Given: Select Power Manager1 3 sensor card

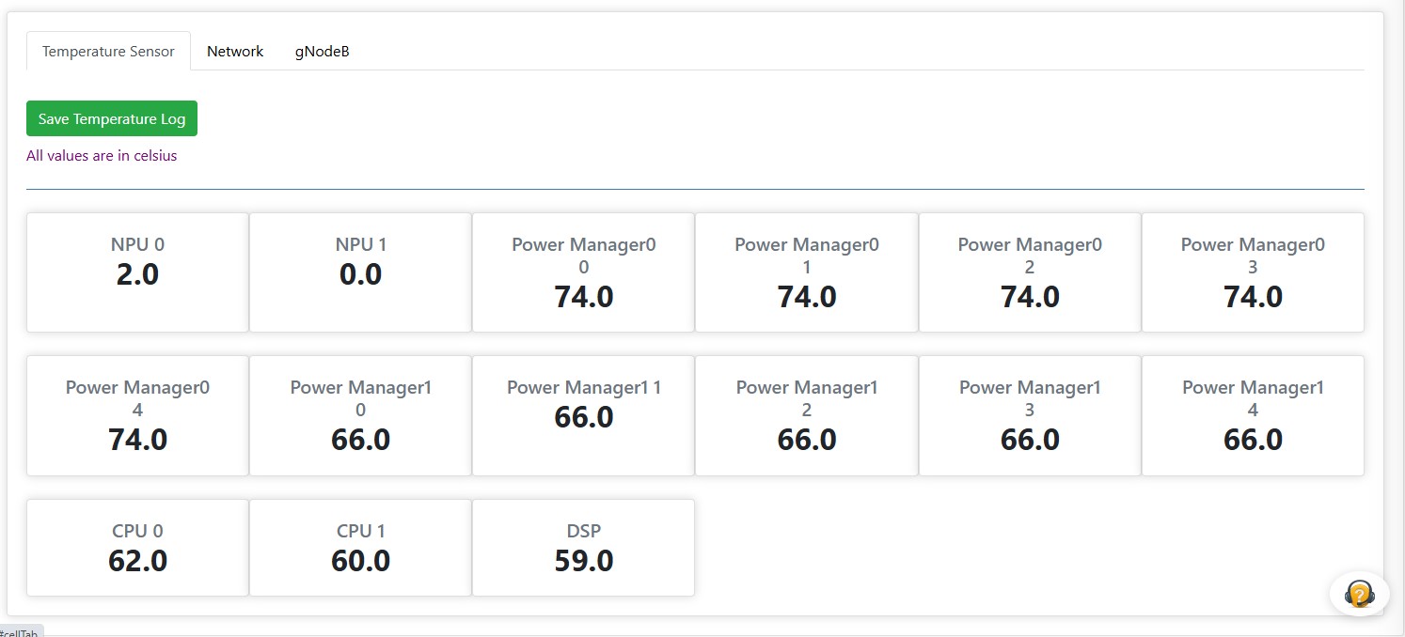Looking at the screenshot, I should coord(1030,415).
